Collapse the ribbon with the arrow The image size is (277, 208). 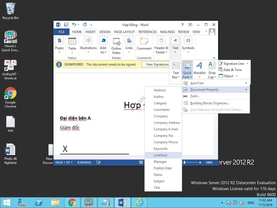(x=214, y=58)
